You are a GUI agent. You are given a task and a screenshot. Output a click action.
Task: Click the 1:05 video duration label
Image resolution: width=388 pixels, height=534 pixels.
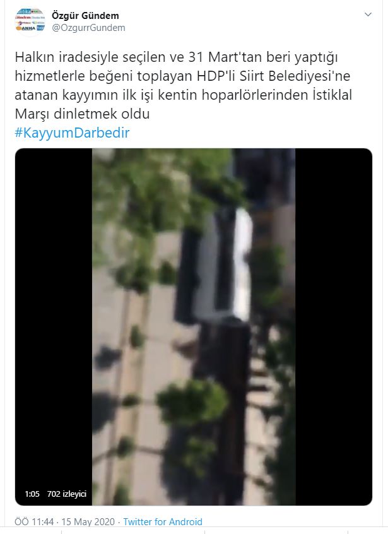coord(32,494)
